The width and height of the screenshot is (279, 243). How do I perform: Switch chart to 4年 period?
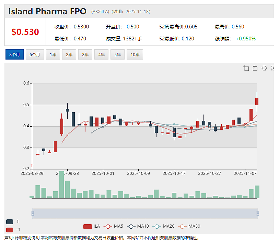tap(102, 54)
